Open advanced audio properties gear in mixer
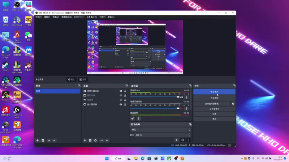The width and height of the screenshot is (289, 162). pos(133,118)
